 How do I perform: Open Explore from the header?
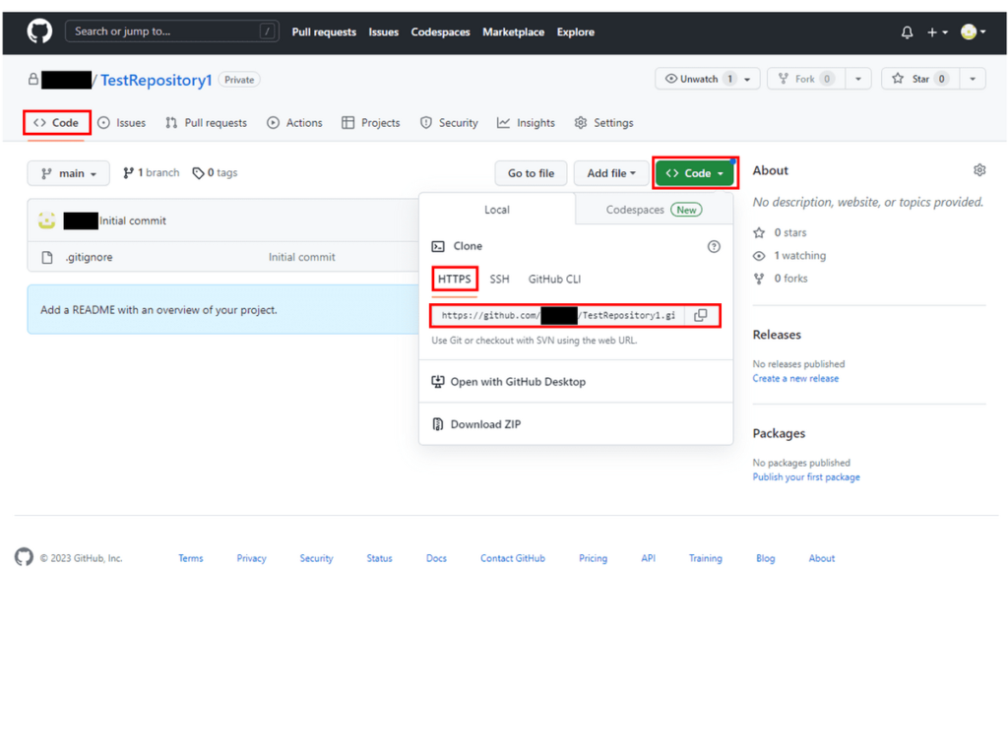pos(575,32)
